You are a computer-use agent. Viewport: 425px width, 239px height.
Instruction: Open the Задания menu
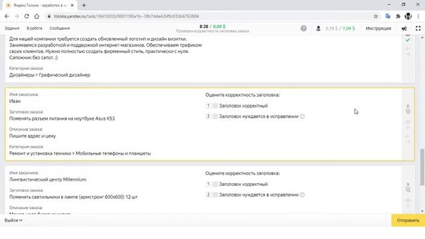tap(12, 28)
